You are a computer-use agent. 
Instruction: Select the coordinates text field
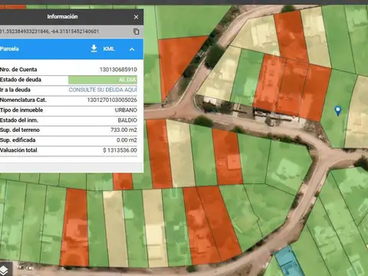[65, 31]
